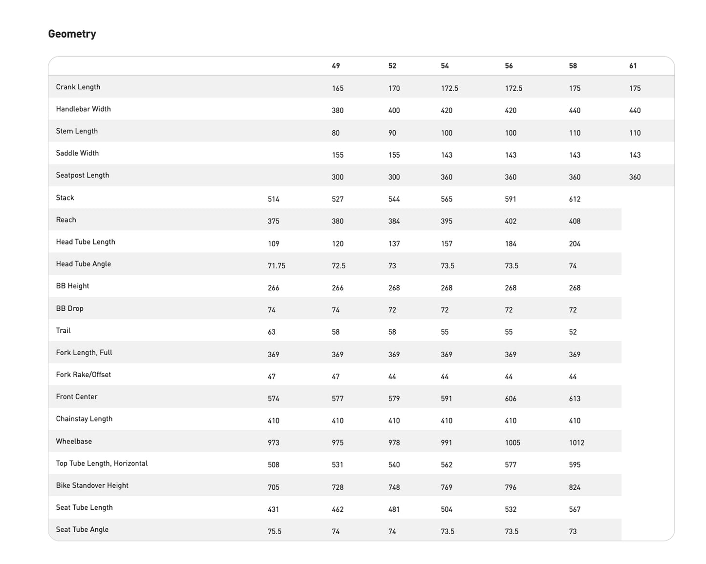Click the Geometry heading

coord(72,34)
